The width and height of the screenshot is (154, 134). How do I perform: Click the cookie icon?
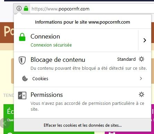point(25,78)
